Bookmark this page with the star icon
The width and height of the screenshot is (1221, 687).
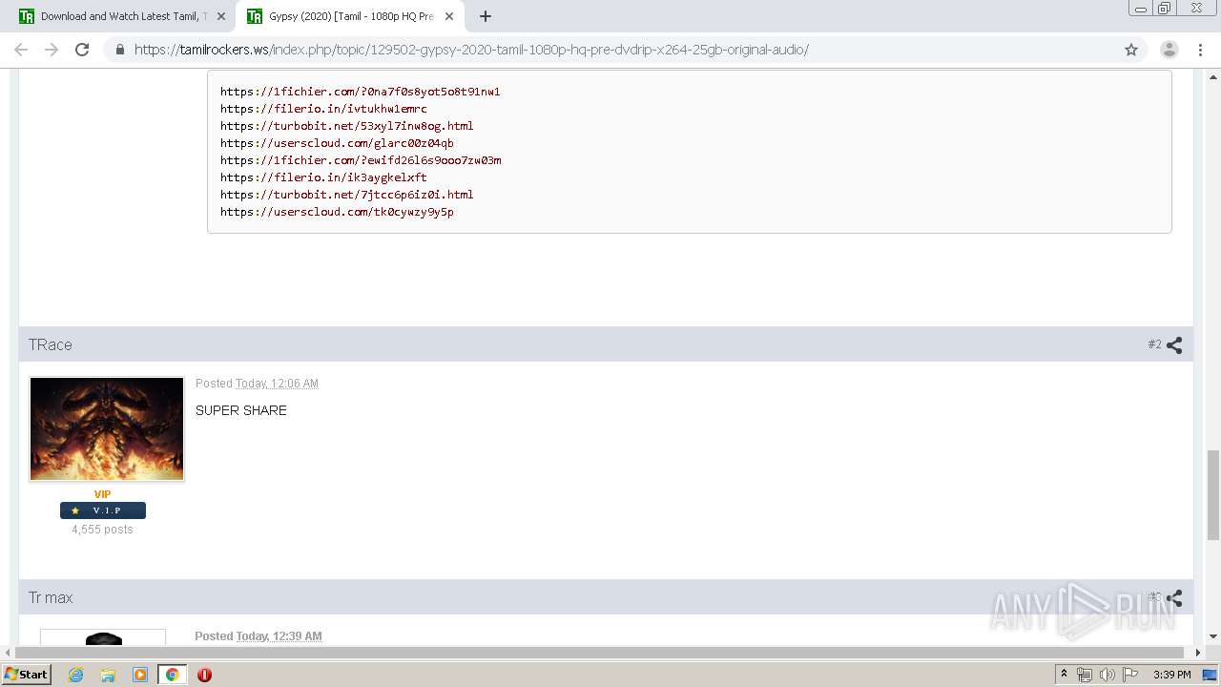[x=1131, y=50]
